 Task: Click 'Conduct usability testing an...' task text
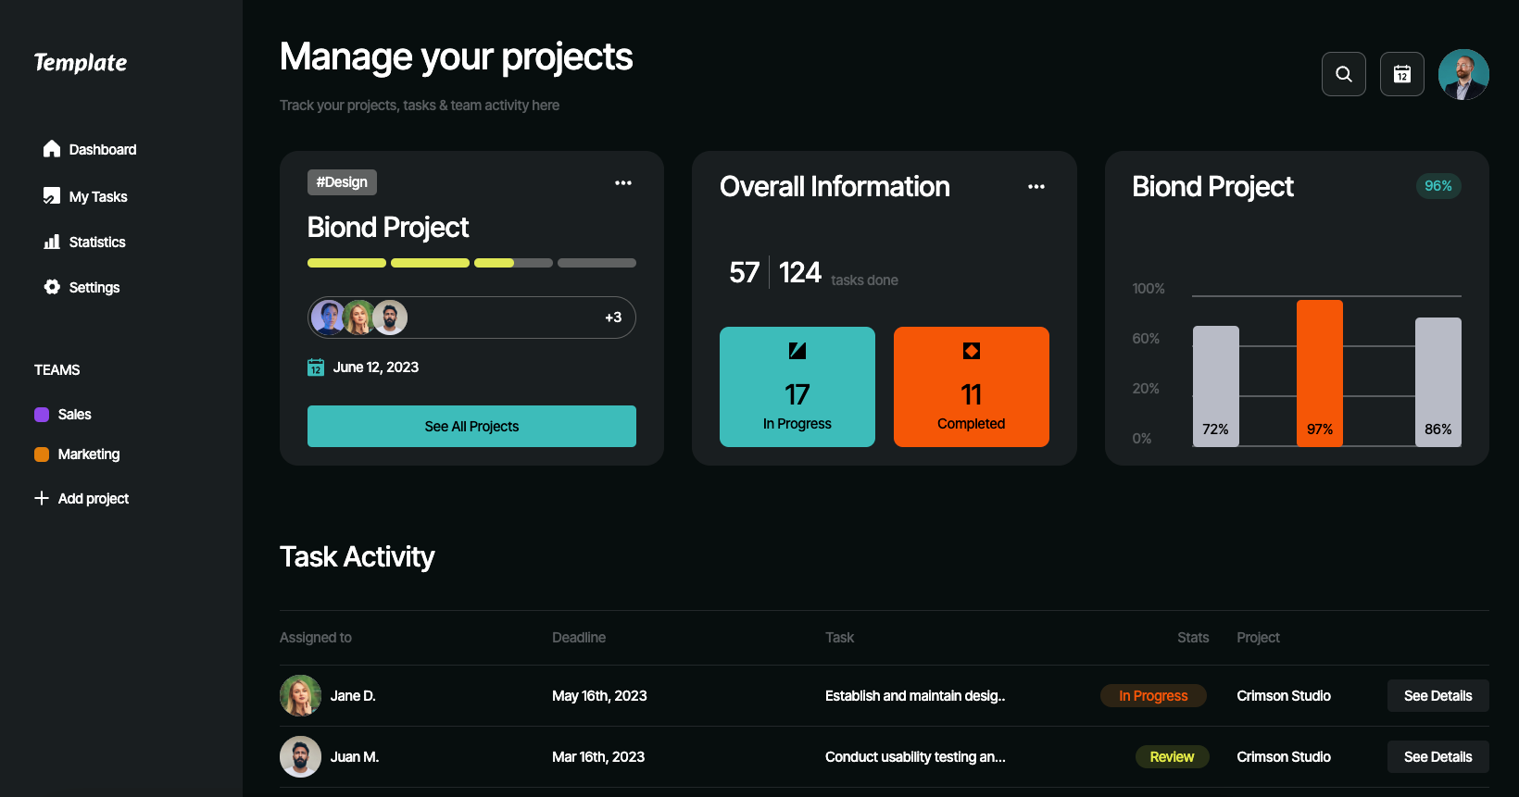pyautogui.click(x=915, y=757)
